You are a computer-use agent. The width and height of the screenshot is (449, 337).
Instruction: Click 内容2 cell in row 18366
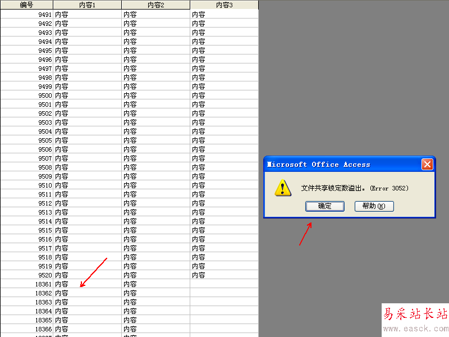pos(156,329)
